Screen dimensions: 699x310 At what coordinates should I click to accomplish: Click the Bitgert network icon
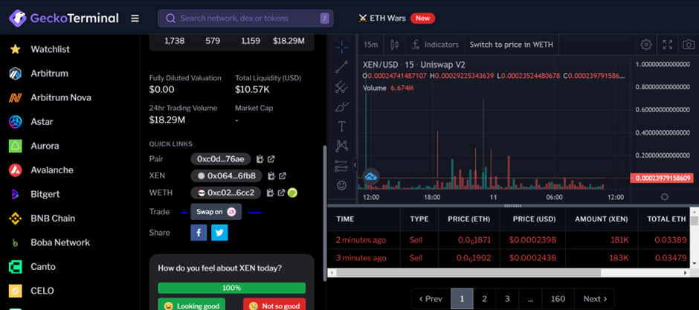coord(15,194)
